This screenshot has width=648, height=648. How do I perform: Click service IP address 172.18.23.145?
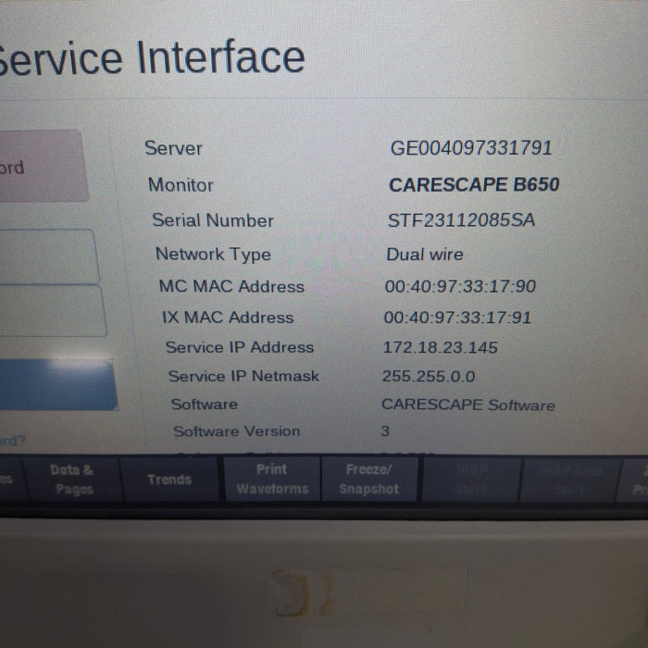point(440,347)
